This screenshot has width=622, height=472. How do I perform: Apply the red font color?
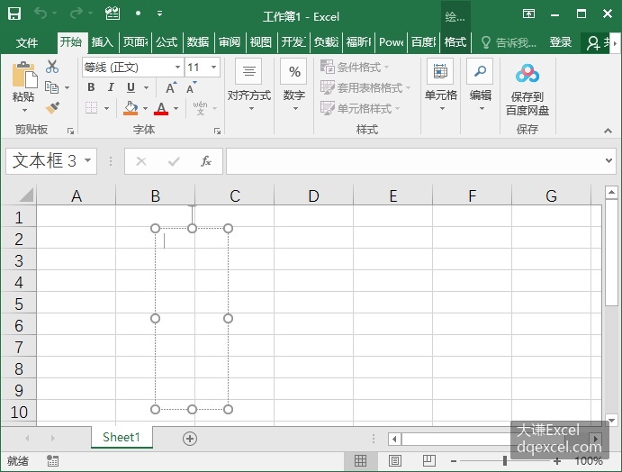161,108
